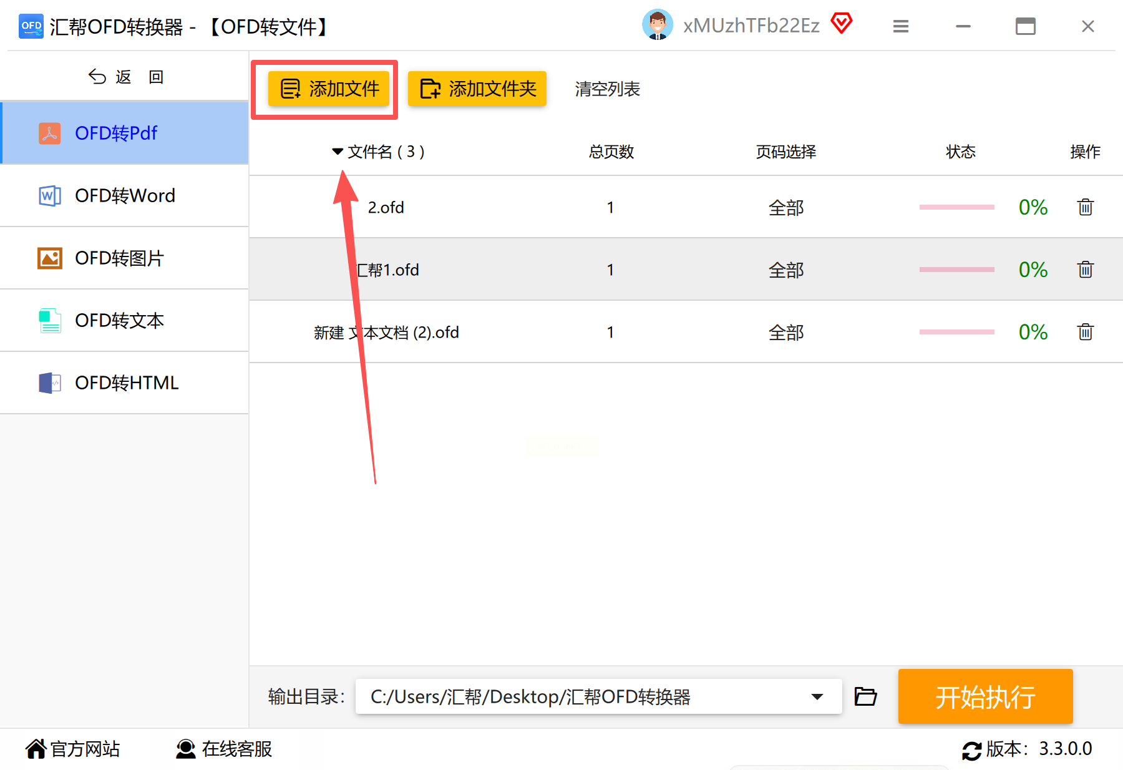This screenshot has height=770, width=1123.
Task: Open page selection 全部 for 2.ofd
Action: point(786,208)
